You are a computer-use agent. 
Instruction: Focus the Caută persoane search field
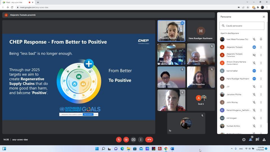click(242, 26)
